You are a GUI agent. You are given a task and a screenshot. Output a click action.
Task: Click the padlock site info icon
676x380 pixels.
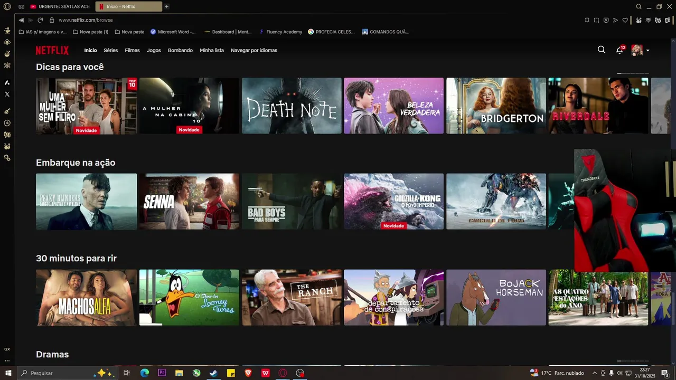[x=52, y=20]
